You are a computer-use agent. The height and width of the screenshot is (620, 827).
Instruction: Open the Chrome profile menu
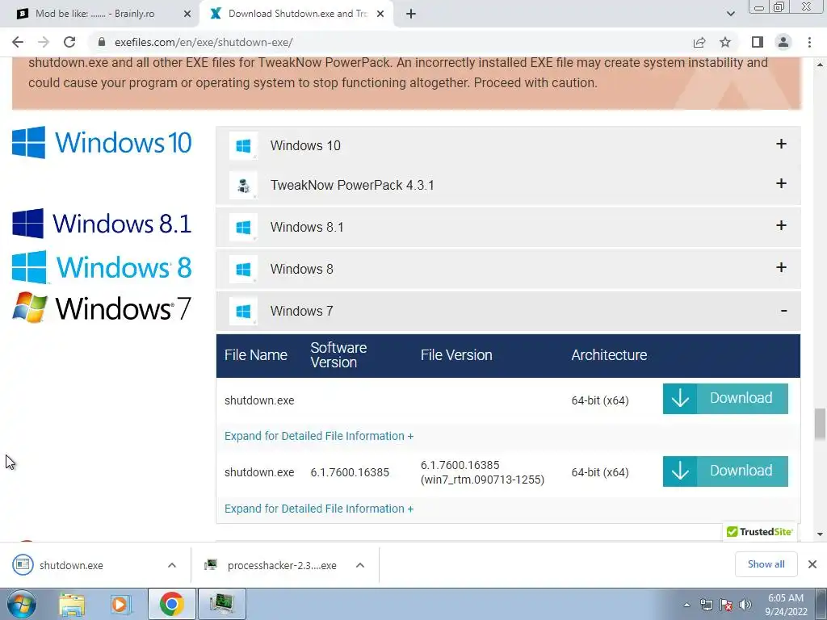point(783,42)
